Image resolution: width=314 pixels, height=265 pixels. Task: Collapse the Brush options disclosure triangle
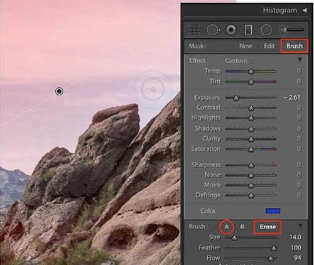point(300,226)
